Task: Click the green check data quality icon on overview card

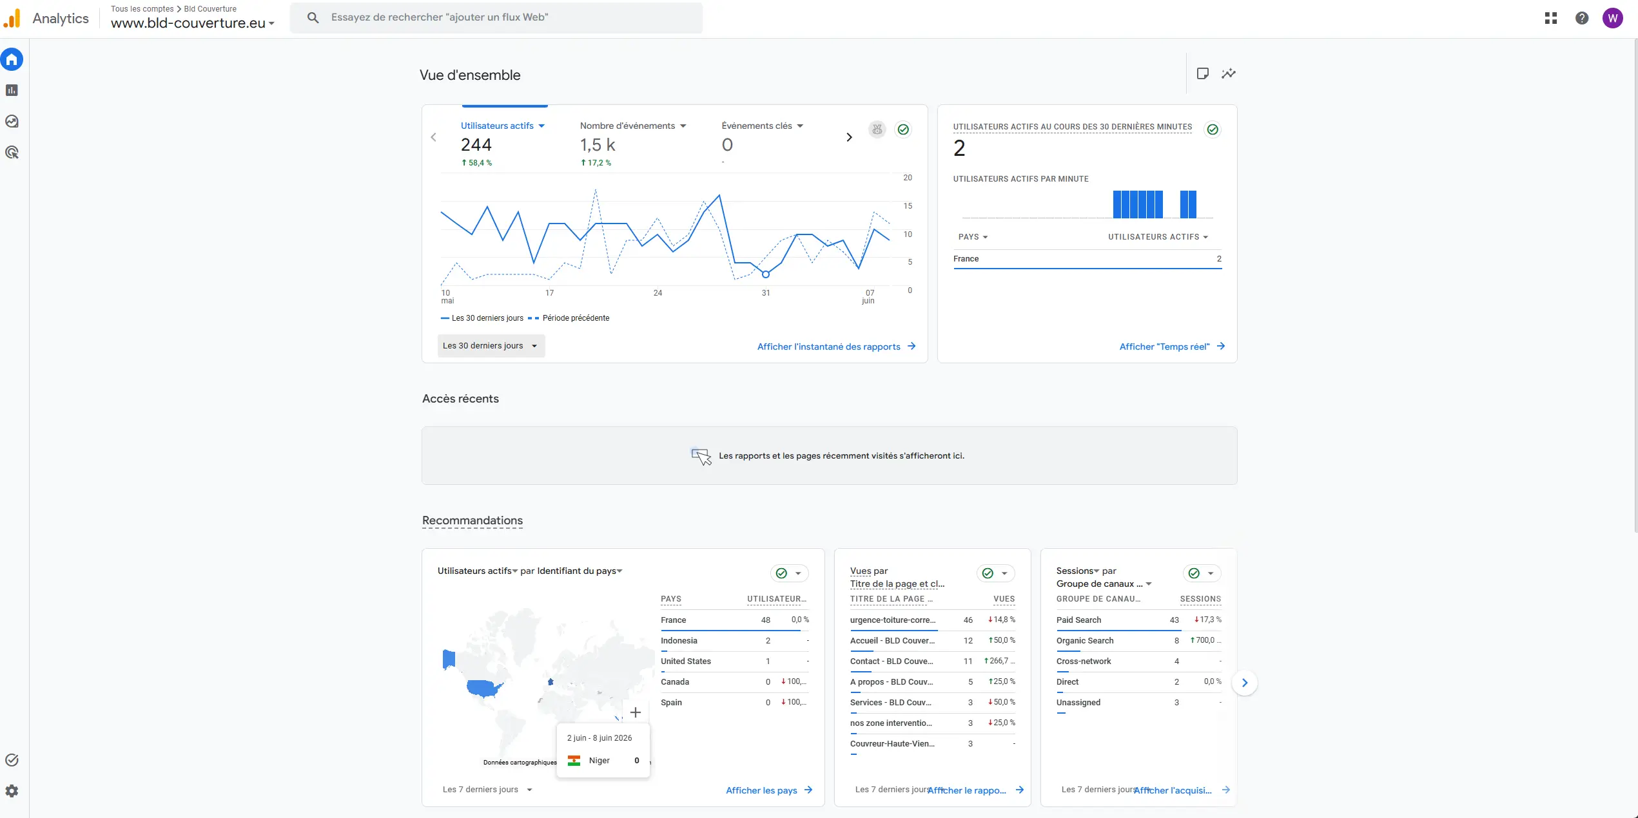Action: [904, 129]
